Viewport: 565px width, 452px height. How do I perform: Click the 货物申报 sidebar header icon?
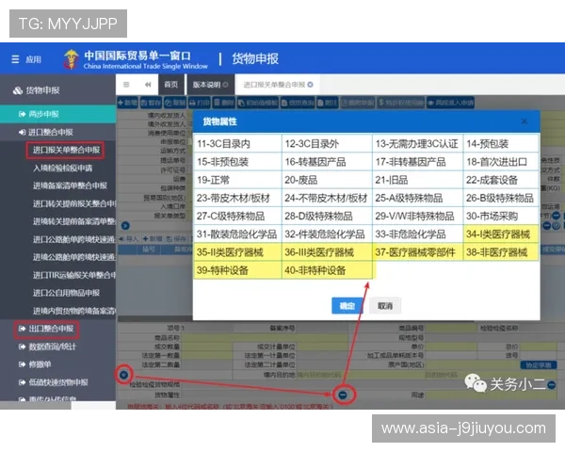18,90
